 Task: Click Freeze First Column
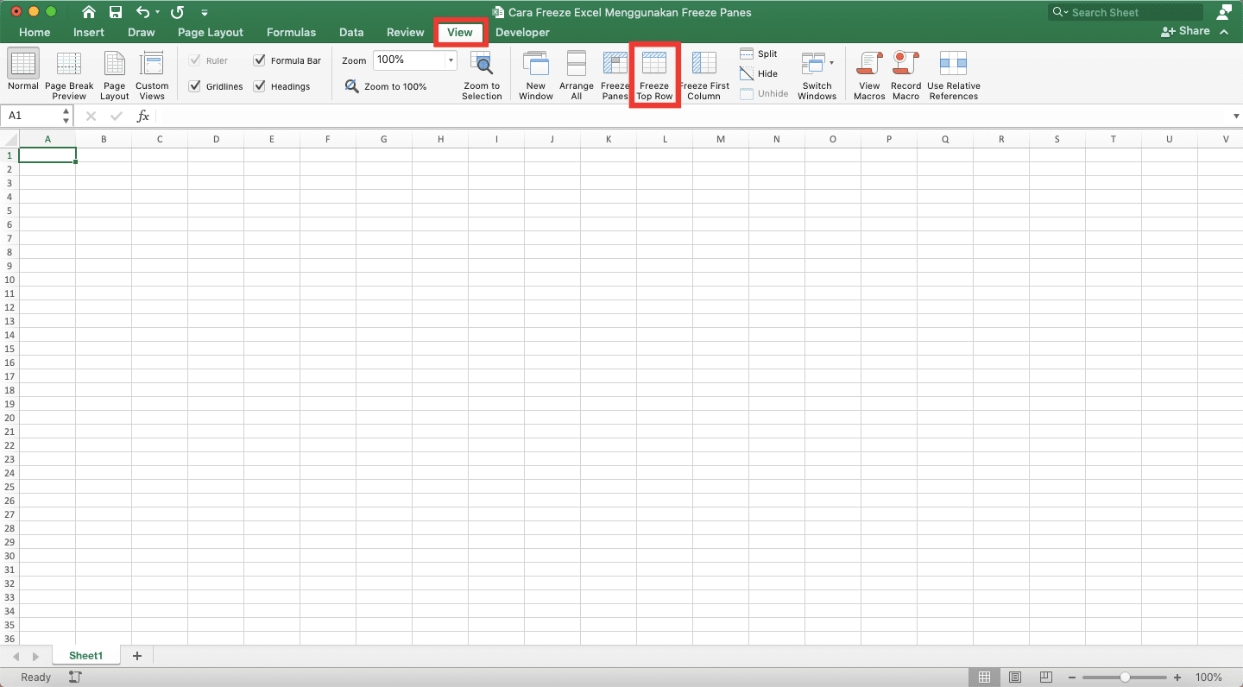[704, 75]
